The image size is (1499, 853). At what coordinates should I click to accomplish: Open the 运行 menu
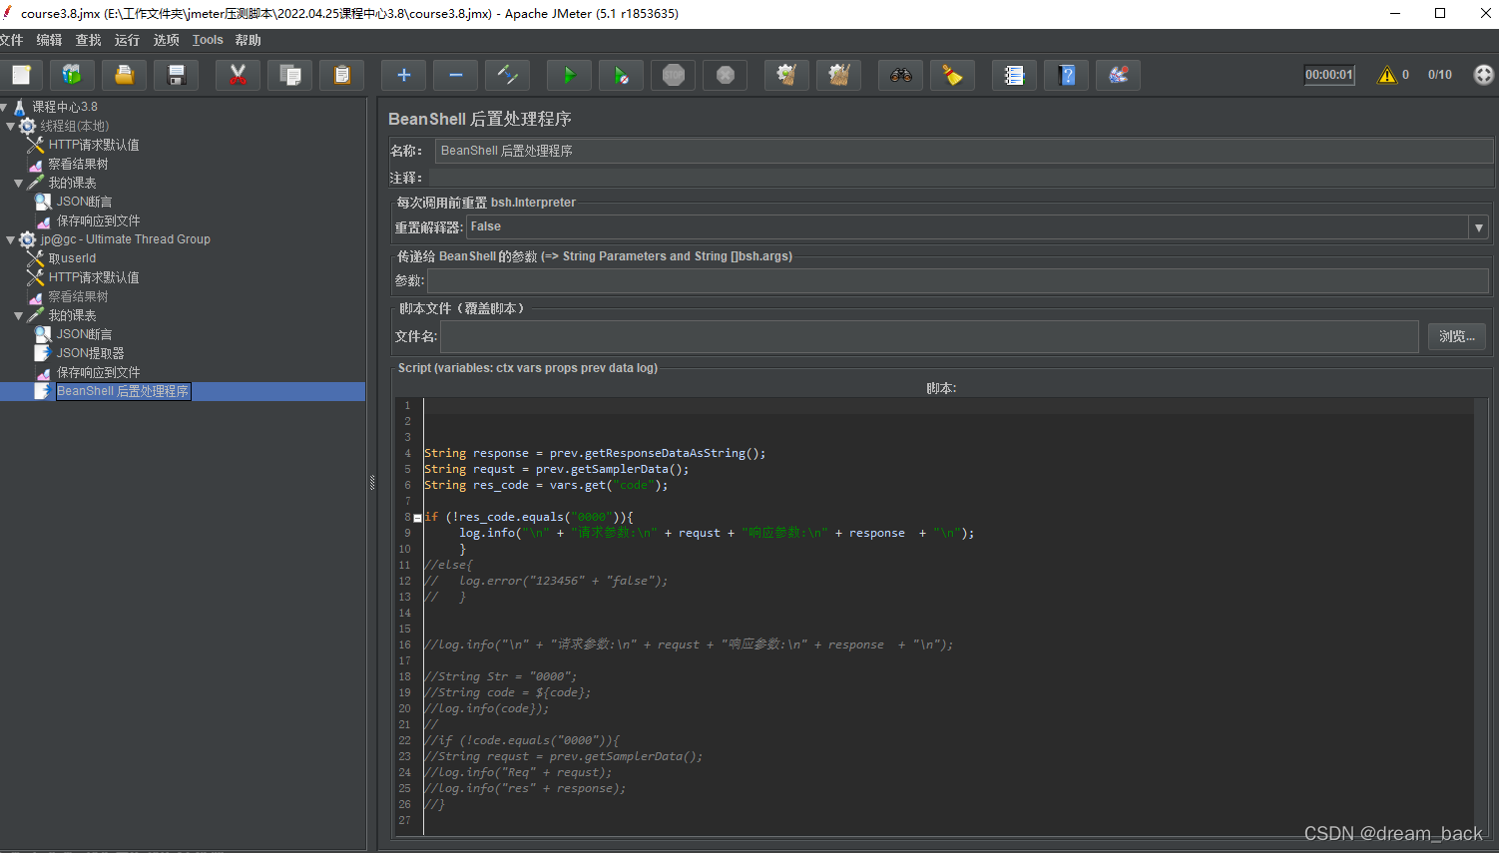coord(127,40)
